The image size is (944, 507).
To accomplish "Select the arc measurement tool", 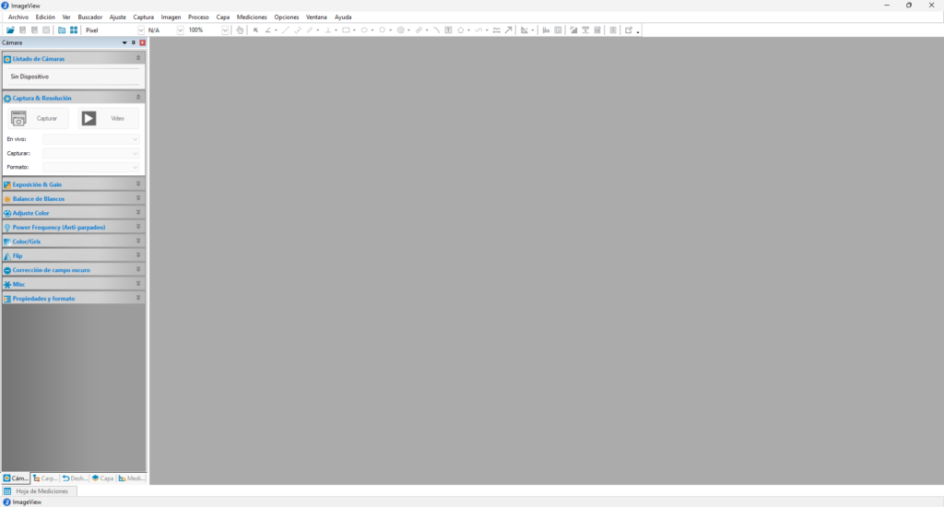I will (436, 30).
